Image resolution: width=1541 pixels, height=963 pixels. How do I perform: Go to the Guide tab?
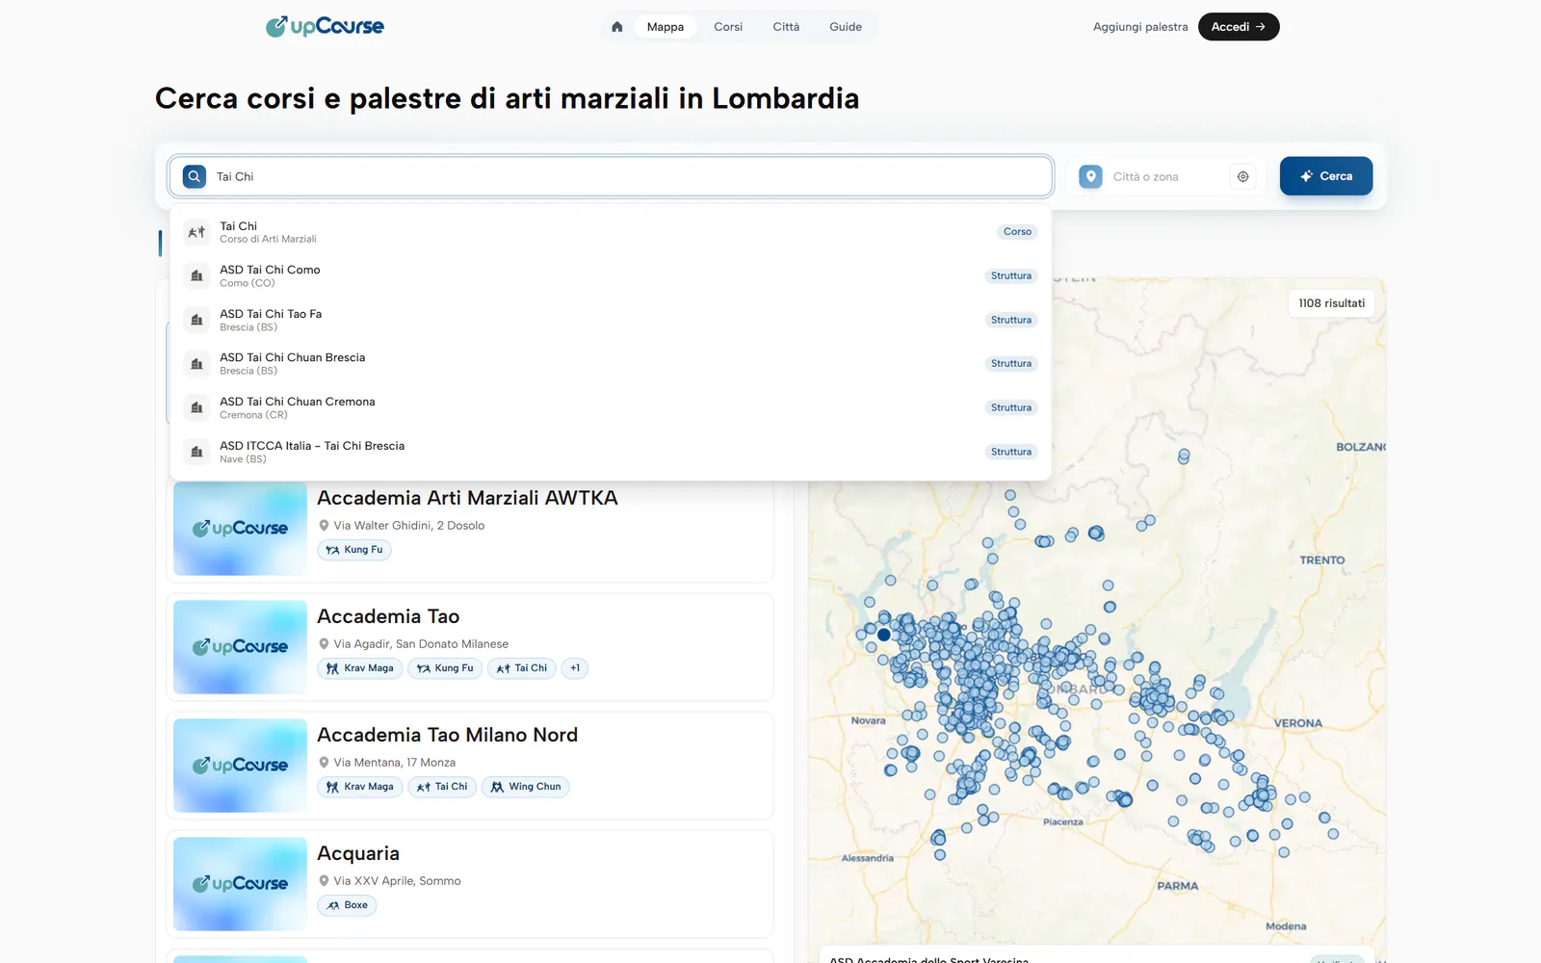pos(846,27)
